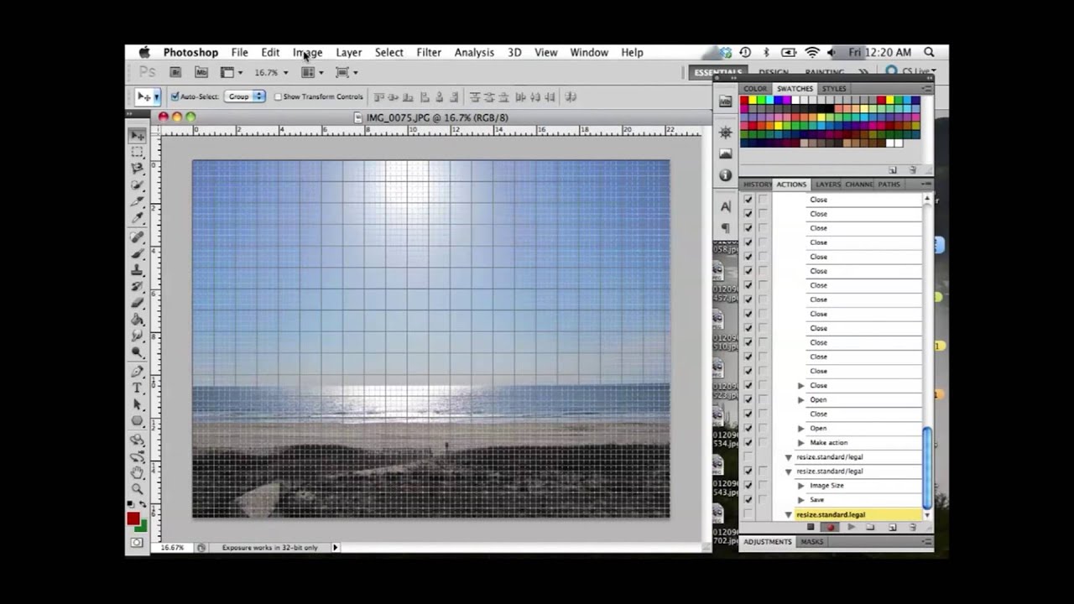The height and width of the screenshot is (604, 1074).
Task: Switch to the Styles tab
Action: pyautogui.click(x=833, y=88)
